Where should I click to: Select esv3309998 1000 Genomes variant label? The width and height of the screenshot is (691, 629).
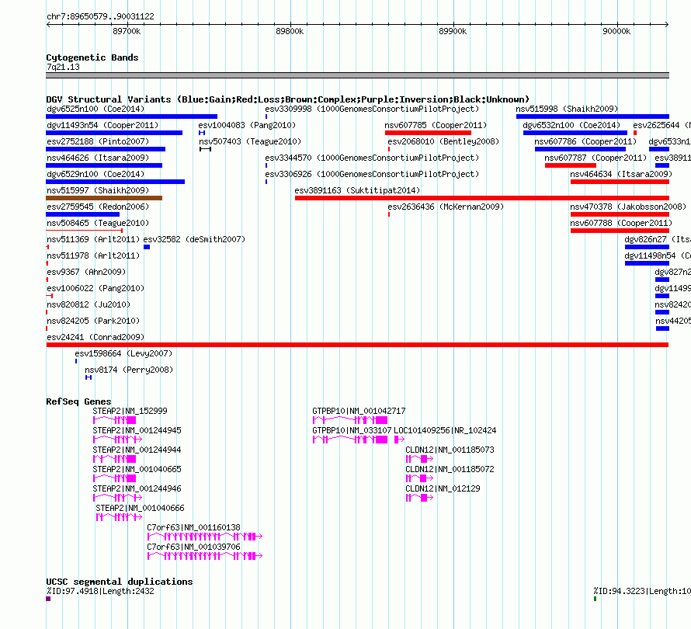point(372,109)
